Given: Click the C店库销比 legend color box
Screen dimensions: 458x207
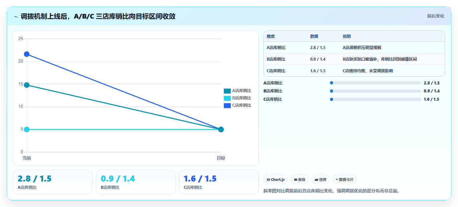Looking at the screenshot, I should point(227,105).
